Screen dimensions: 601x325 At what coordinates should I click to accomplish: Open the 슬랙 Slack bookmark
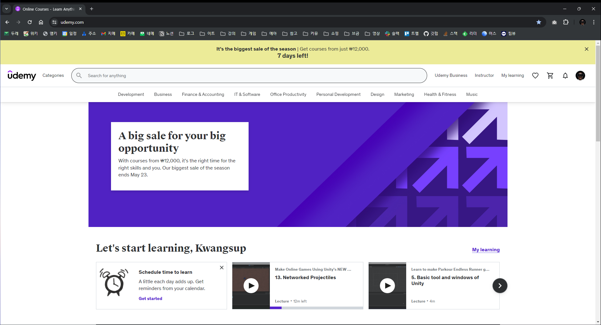tap(392, 34)
